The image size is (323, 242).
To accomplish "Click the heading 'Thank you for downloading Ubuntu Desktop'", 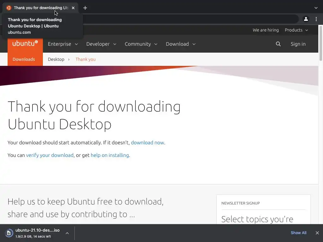I will click(94, 115).
